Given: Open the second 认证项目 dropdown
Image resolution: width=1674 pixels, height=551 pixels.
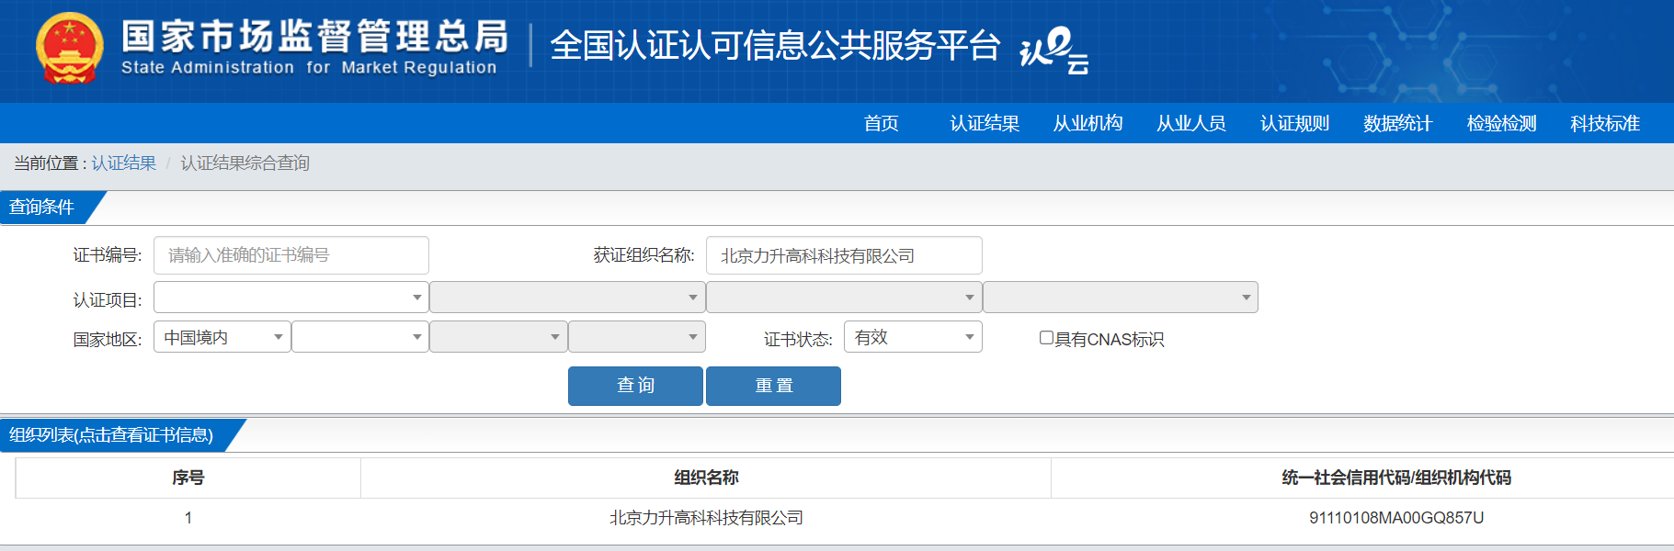Looking at the screenshot, I should (567, 298).
